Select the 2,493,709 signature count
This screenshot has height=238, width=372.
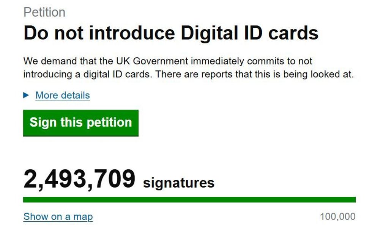pos(79,179)
